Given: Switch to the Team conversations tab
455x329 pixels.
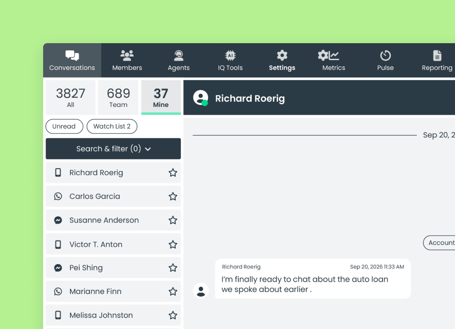Looking at the screenshot, I should click(118, 97).
